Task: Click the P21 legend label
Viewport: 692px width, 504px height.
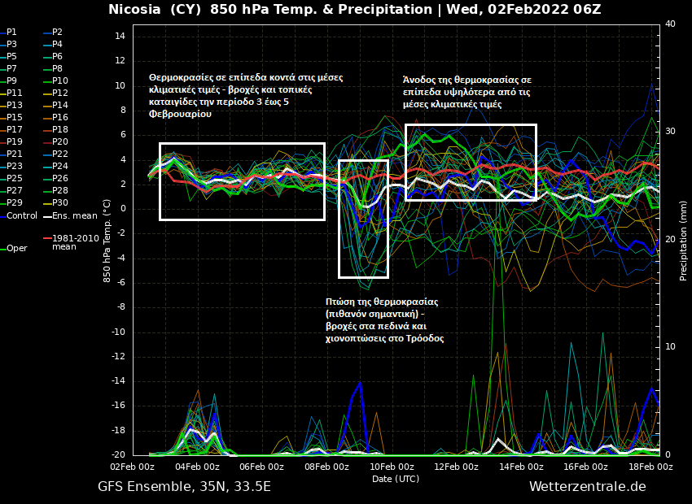Action: point(14,154)
